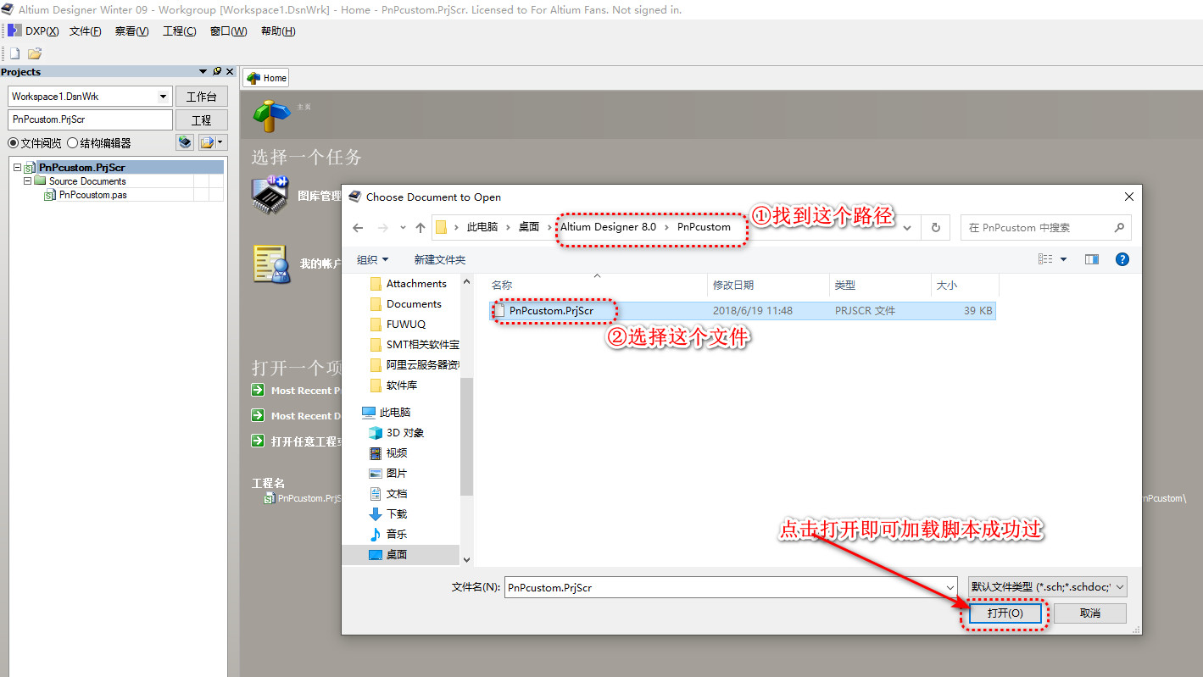Click the open folder toolbar icon

tap(35, 53)
